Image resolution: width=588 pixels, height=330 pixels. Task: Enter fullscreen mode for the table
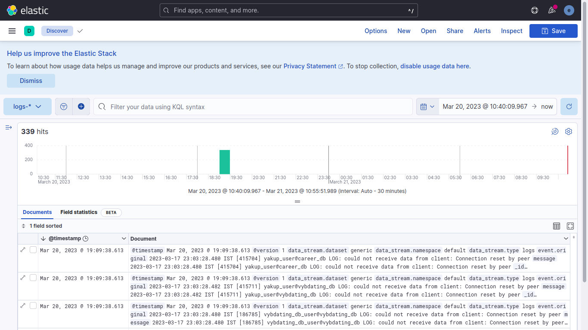[570, 226]
